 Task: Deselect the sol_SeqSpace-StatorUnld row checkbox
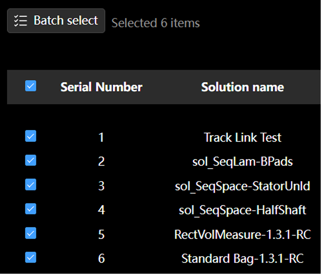tap(31, 185)
